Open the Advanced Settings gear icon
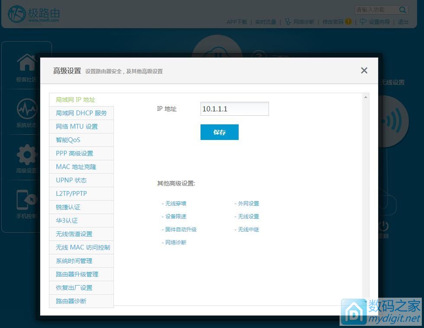 [x=26, y=154]
